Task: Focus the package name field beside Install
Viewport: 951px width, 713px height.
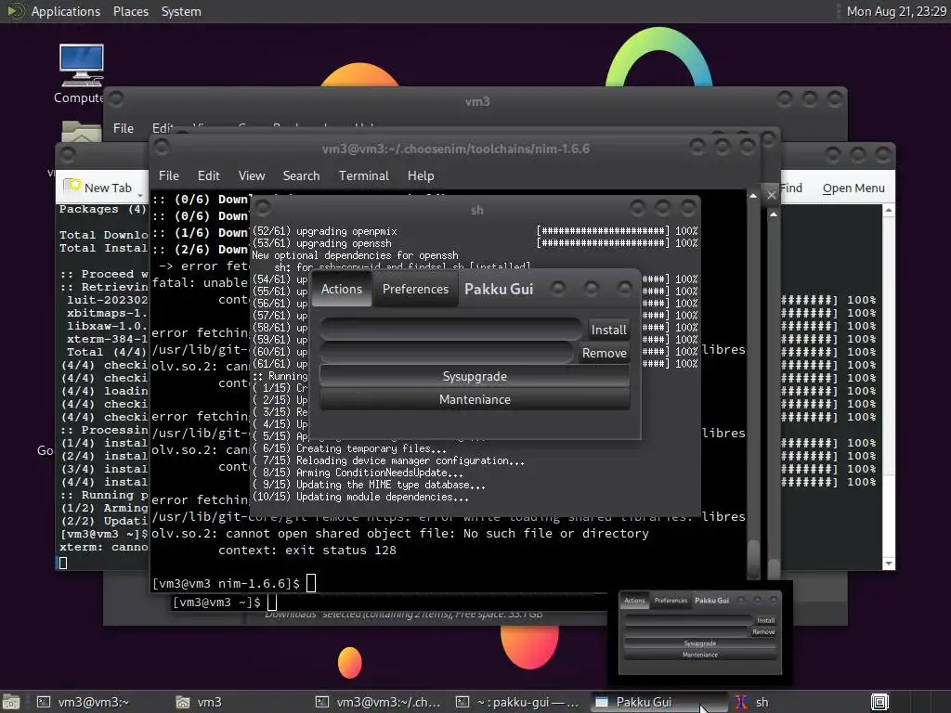Action: point(450,330)
